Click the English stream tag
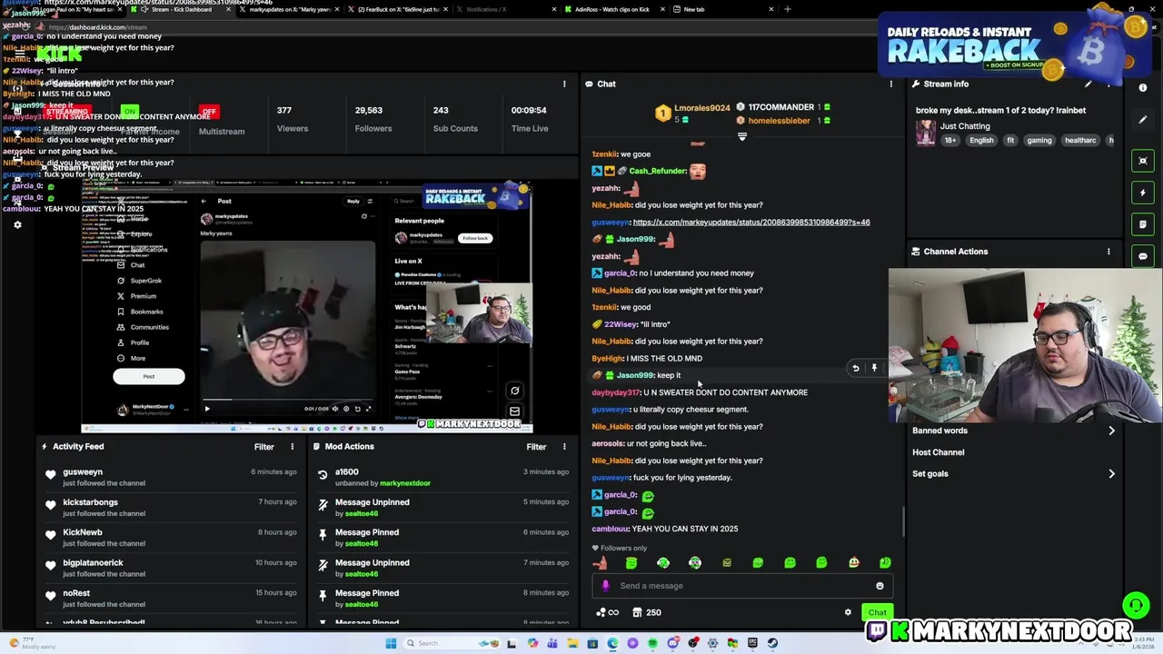The width and height of the screenshot is (1163, 654). pyautogui.click(x=981, y=141)
